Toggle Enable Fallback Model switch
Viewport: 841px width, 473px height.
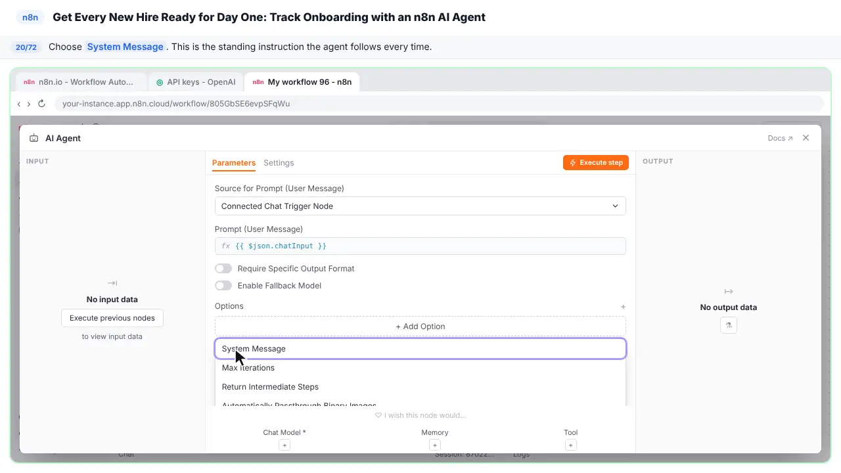pyautogui.click(x=223, y=286)
